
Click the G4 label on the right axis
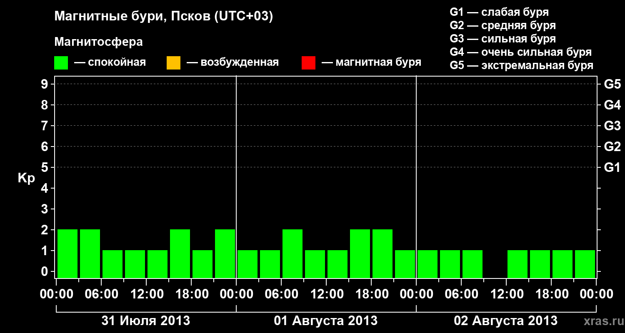coord(612,105)
